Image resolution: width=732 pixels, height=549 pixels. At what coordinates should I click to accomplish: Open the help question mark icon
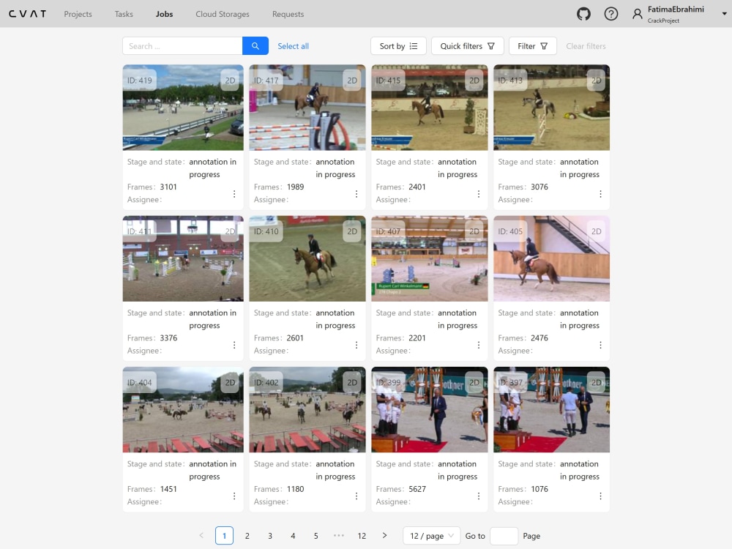point(610,14)
